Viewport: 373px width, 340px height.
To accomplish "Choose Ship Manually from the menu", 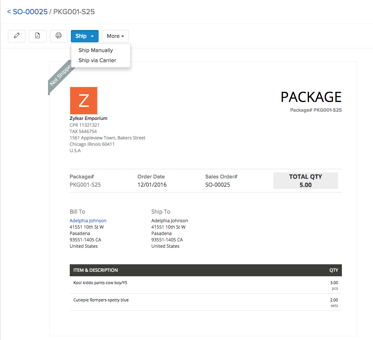I will [x=95, y=50].
